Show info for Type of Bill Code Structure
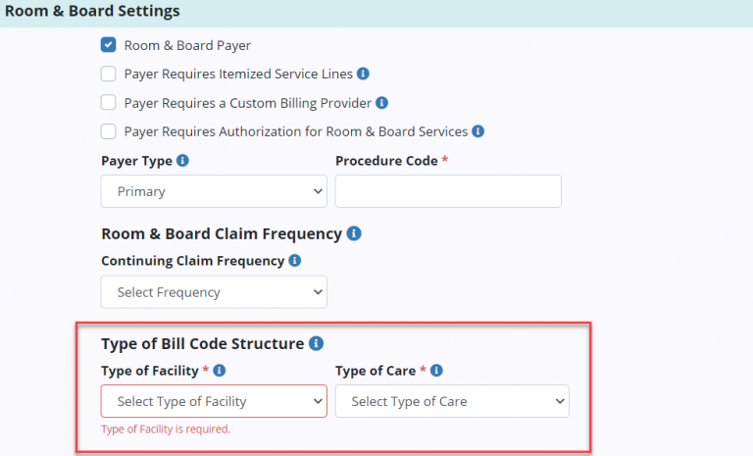 316,343
